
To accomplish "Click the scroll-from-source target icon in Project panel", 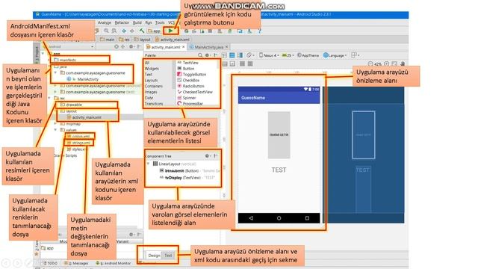I will coord(117,46).
